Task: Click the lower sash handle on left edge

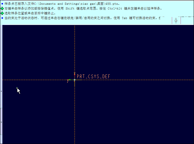Action: pyautogui.click(x=1, y=121)
